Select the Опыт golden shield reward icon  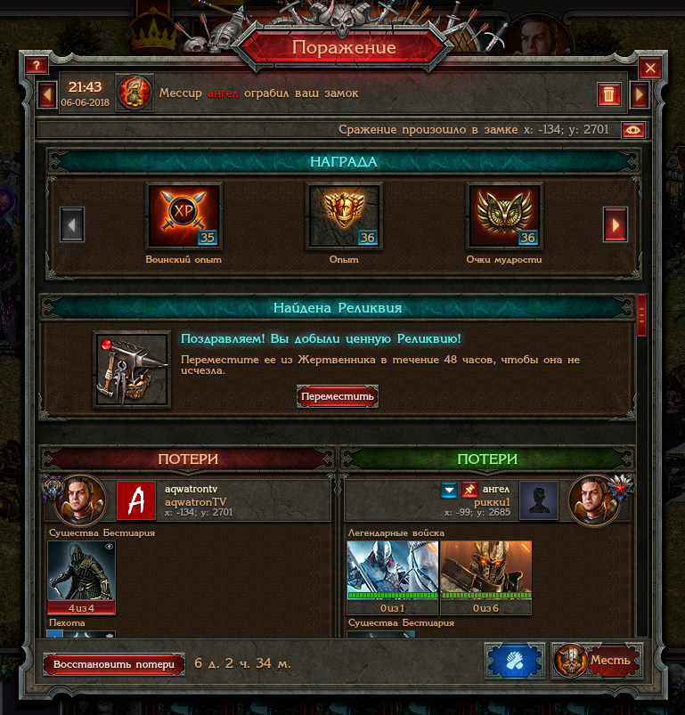click(x=345, y=215)
